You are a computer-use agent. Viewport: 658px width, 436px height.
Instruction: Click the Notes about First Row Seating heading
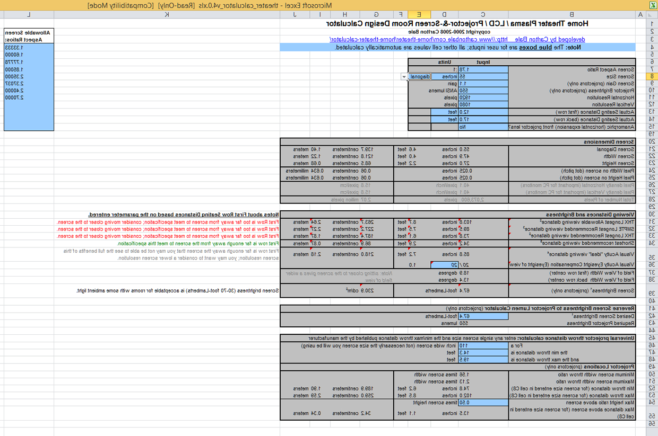tap(183, 214)
